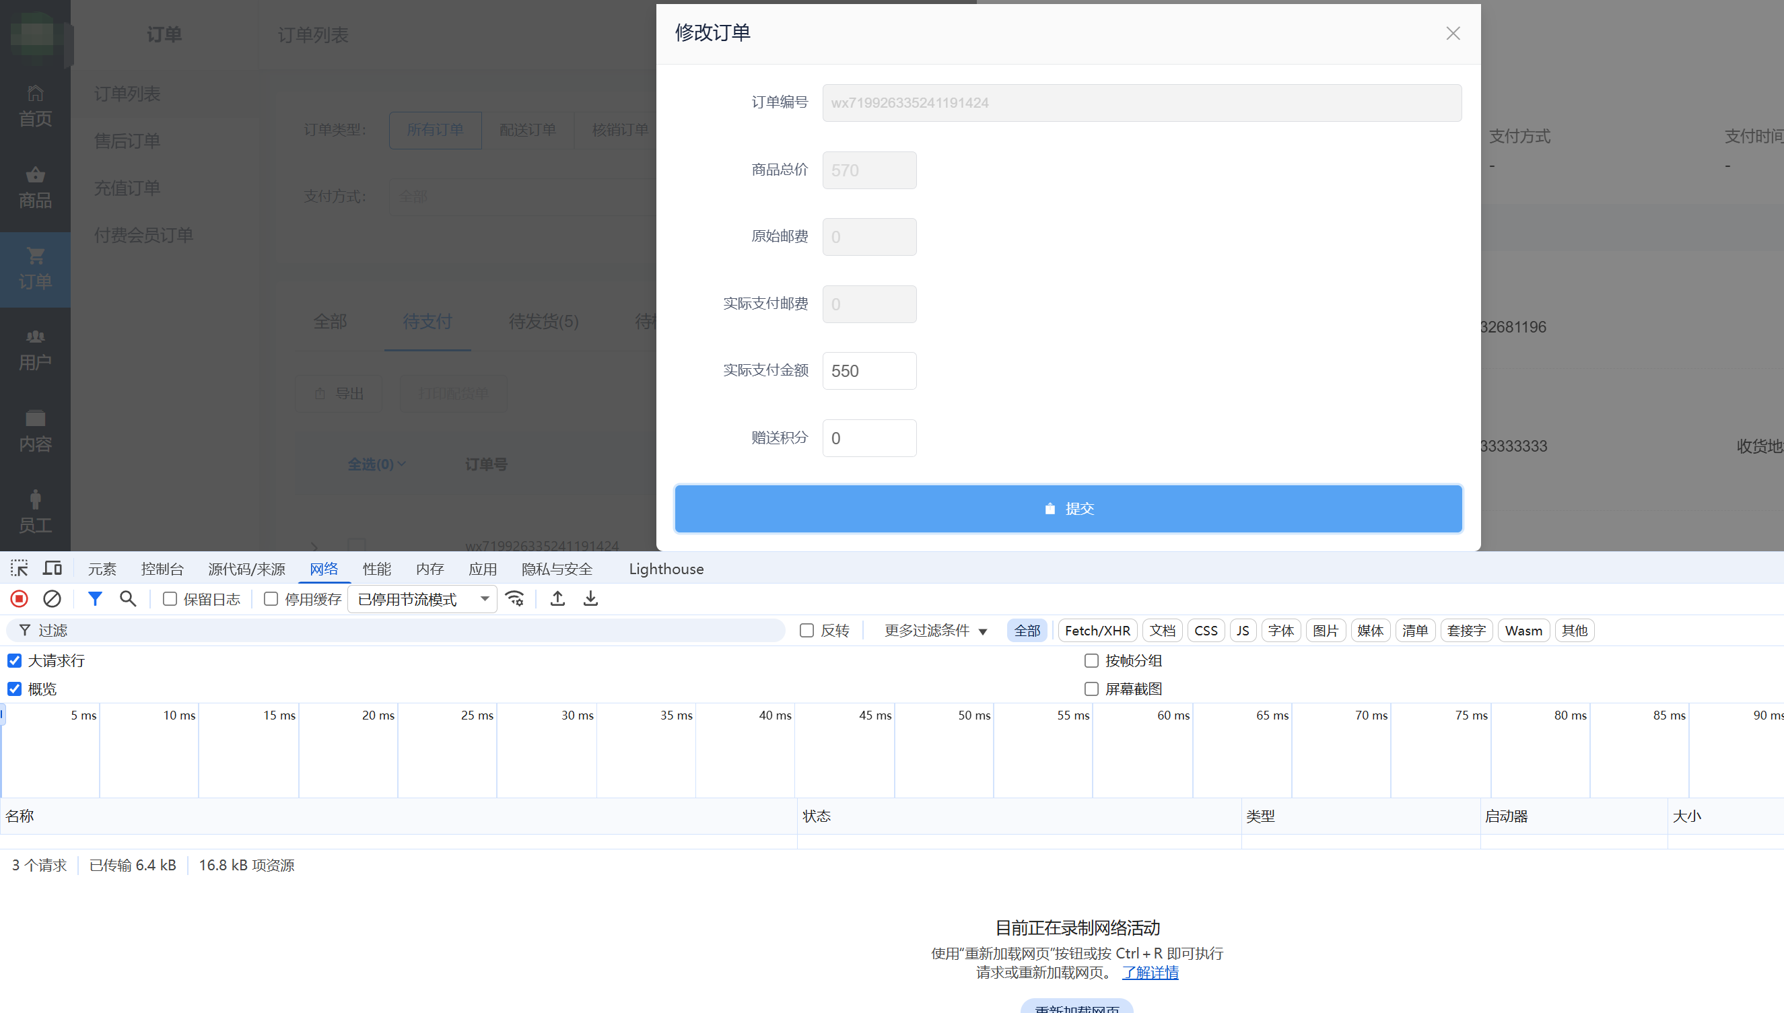Expand the 更多过滤条件 dropdown

point(935,630)
